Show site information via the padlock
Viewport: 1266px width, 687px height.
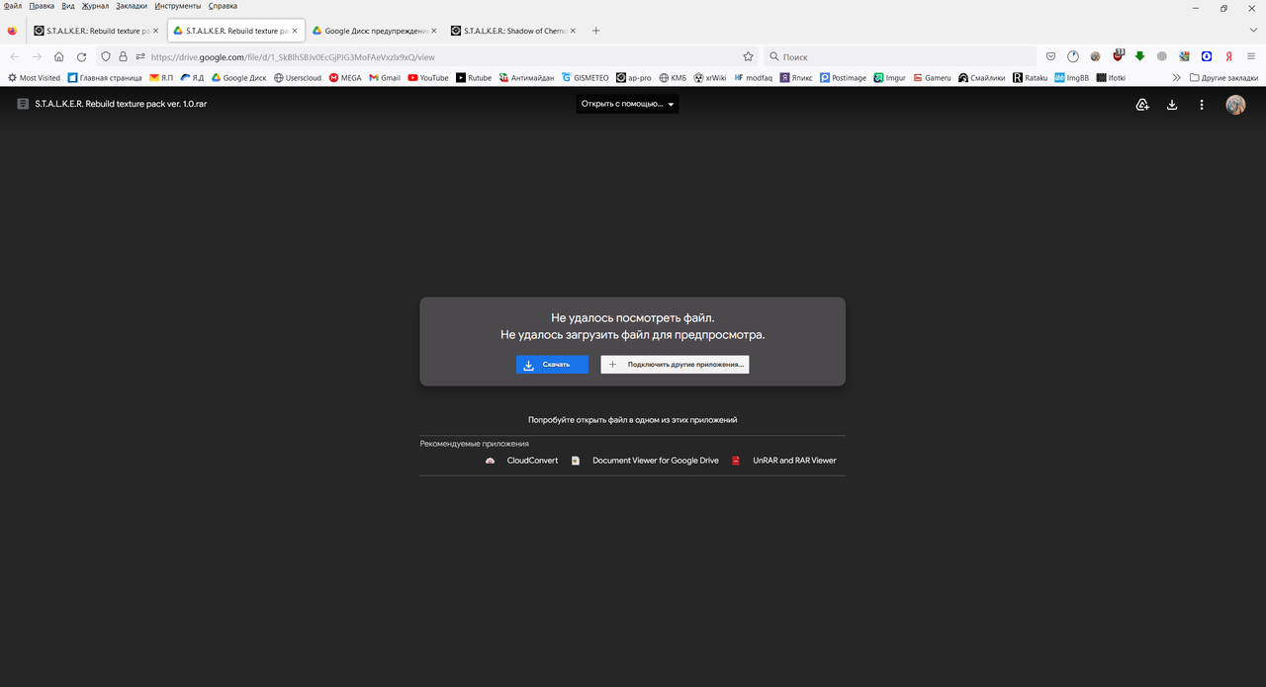pos(123,57)
